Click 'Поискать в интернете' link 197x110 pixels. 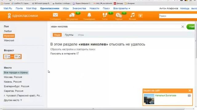(63, 54)
